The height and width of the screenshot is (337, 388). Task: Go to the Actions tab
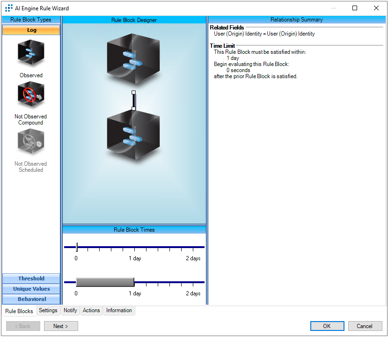[91, 310]
